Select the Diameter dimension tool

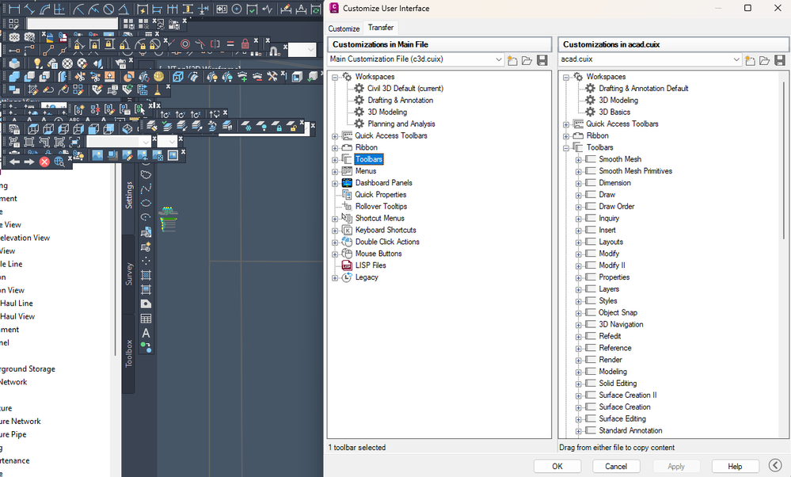(108, 9)
